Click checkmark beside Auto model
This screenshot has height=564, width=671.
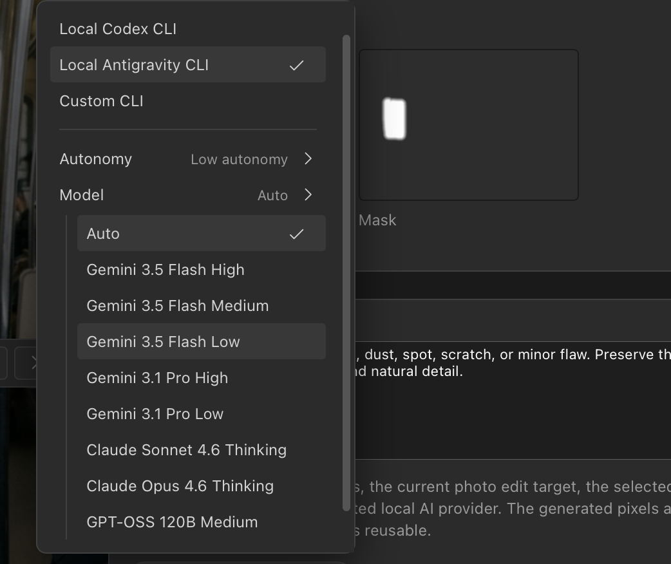tap(297, 234)
